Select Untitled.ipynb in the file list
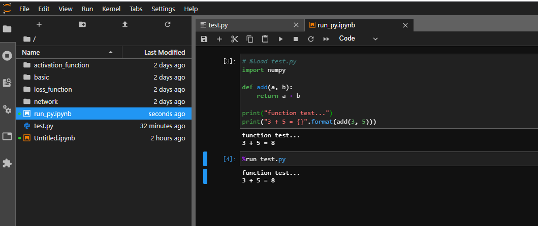Image resolution: width=538 pixels, height=226 pixels. (104, 138)
